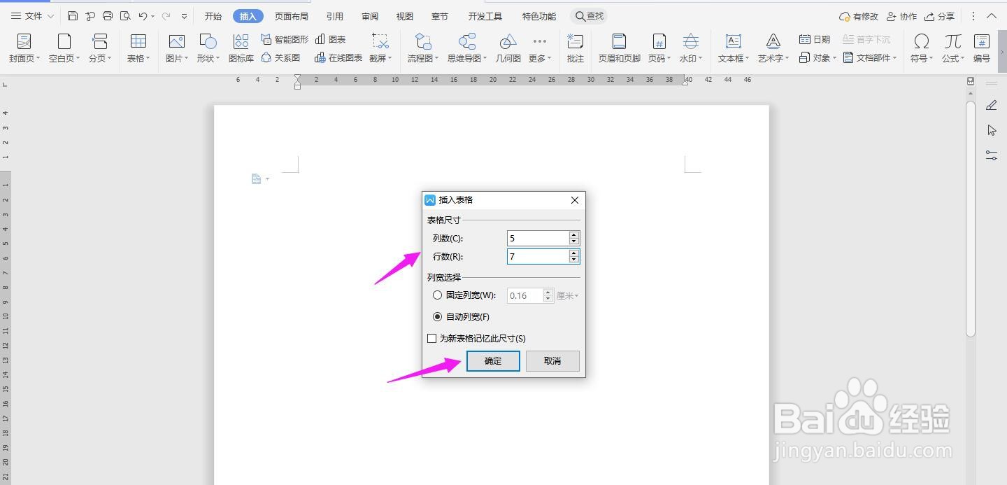
Task: Expand the quick access toolbar customize arrow
Action: [x=184, y=16]
